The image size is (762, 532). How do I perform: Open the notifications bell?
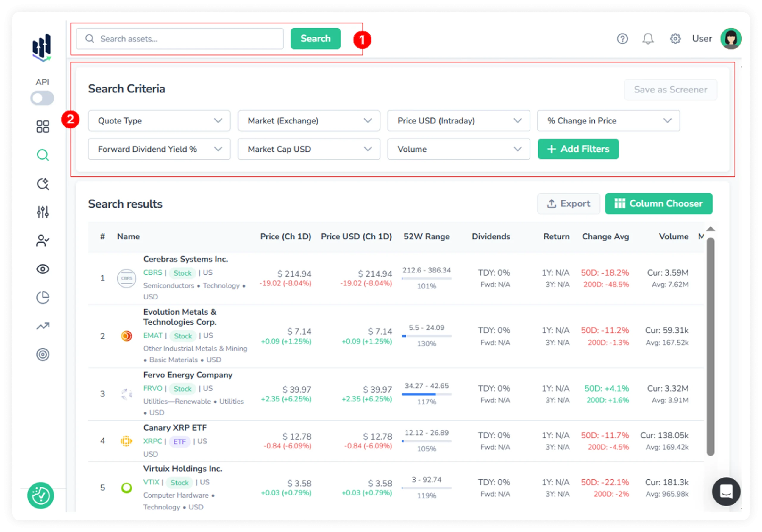(648, 39)
